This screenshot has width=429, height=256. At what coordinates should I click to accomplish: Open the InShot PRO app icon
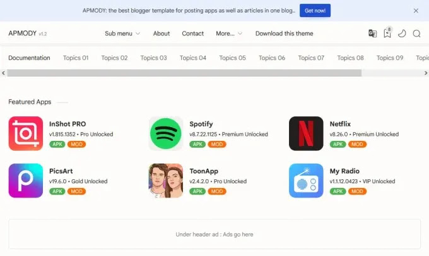[x=26, y=133]
